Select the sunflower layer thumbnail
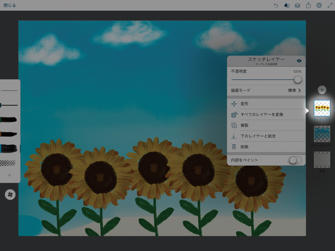335x251 pixels. pyautogui.click(x=322, y=108)
